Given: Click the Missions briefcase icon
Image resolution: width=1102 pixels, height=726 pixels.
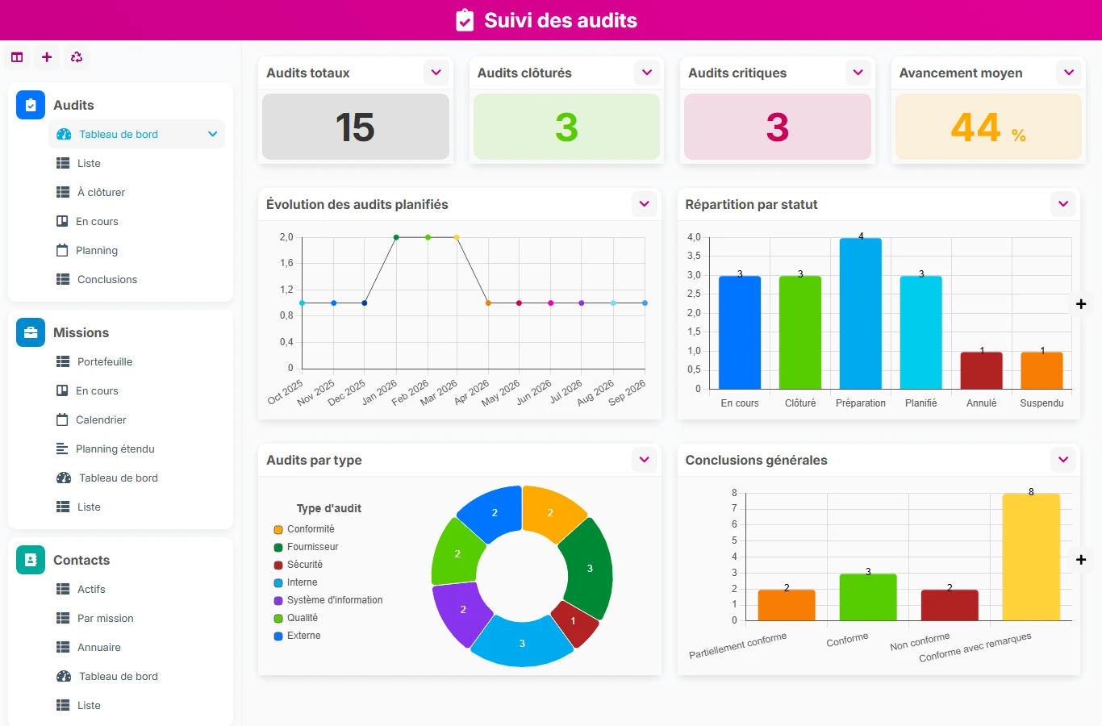Looking at the screenshot, I should pyautogui.click(x=31, y=332).
